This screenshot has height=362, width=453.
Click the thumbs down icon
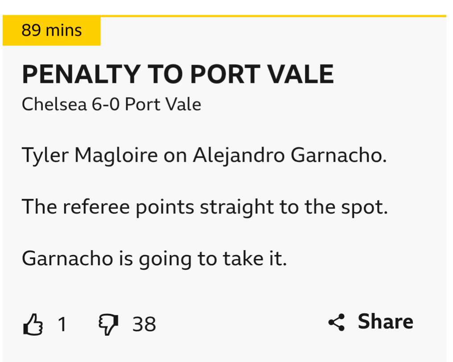tap(108, 324)
